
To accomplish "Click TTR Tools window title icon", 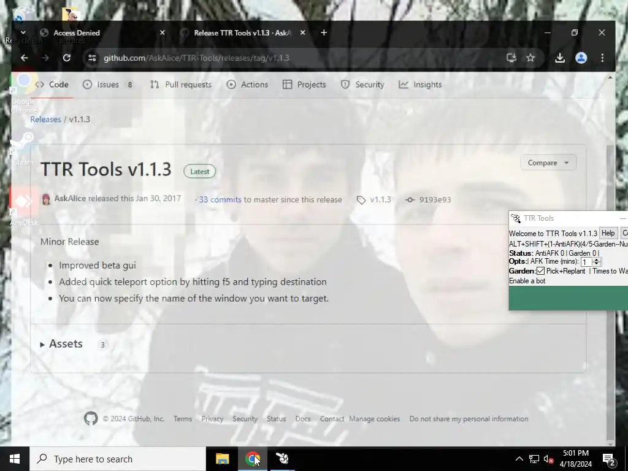I will [x=516, y=218].
